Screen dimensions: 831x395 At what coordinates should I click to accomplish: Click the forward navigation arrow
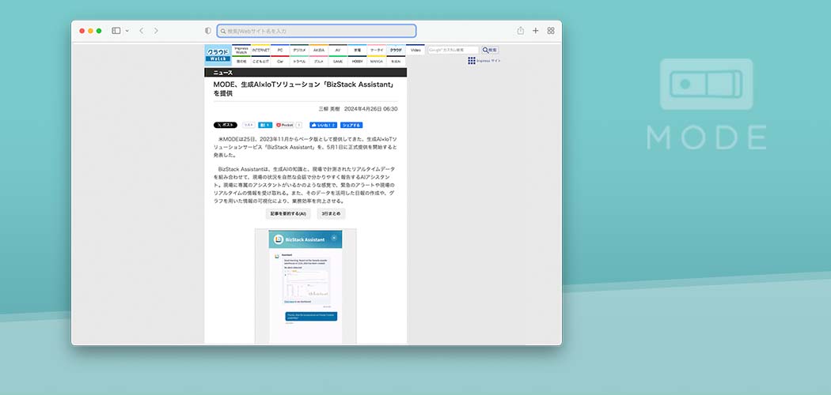point(156,31)
